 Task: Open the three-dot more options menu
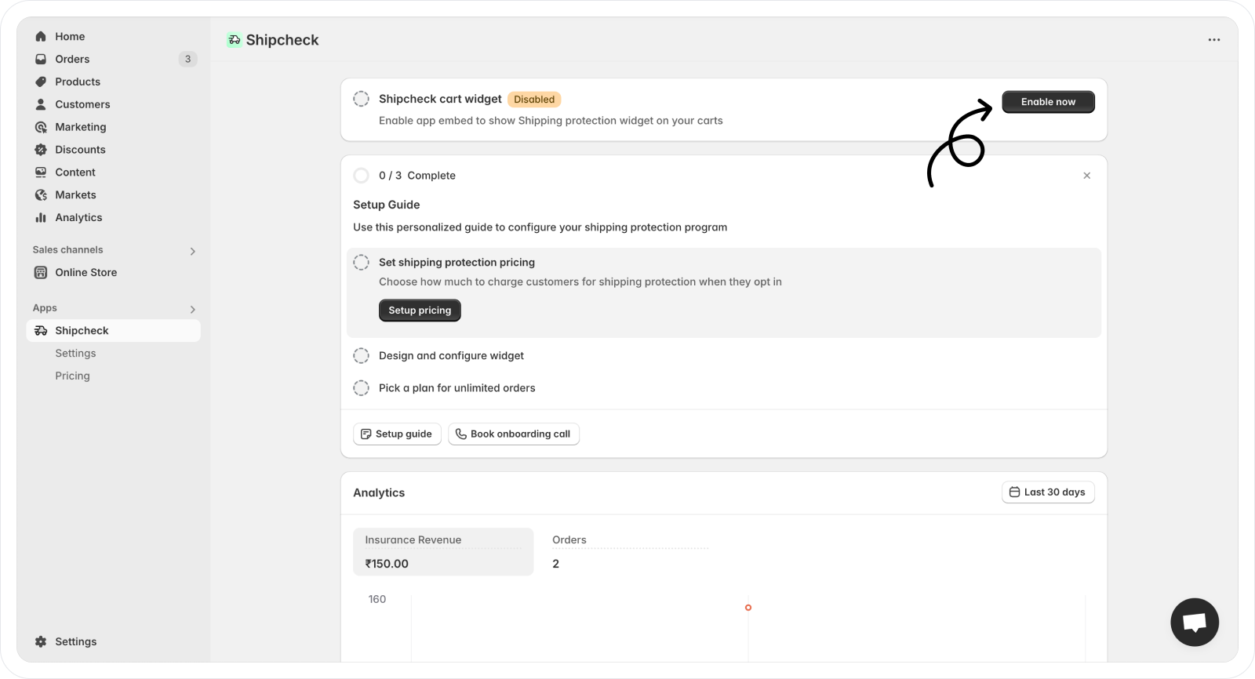[1214, 40]
